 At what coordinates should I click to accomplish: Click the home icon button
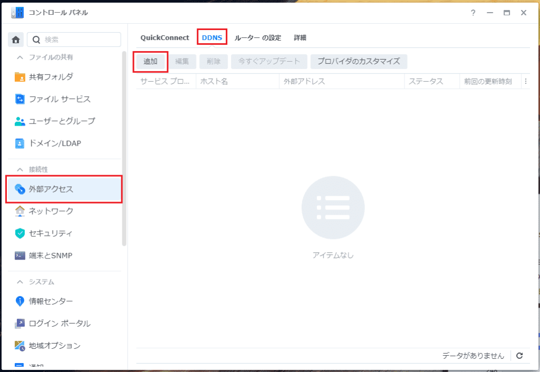click(16, 40)
